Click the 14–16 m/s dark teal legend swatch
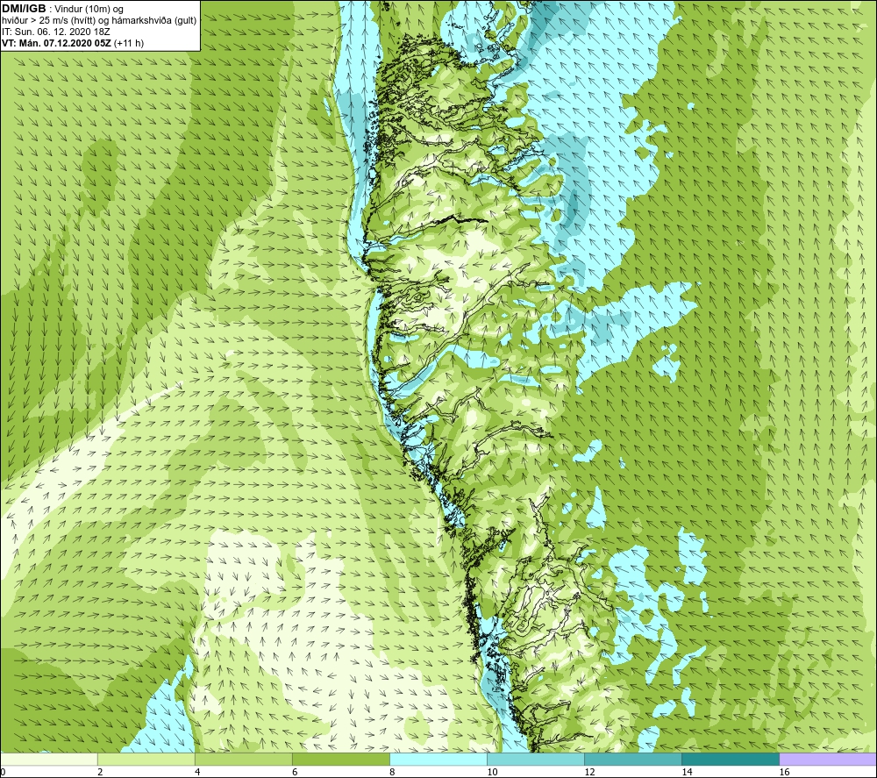The height and width of the screenshot is (778, 877). click(730, 759)
